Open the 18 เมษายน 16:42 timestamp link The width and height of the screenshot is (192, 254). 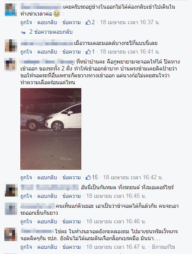click(x=133, y=177)
